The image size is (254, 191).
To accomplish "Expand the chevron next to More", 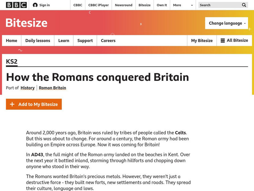I will (191, 5).
